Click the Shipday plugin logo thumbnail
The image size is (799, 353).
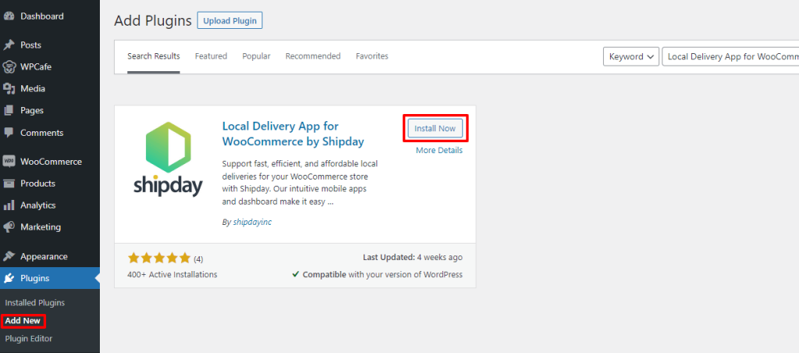(x=169, y=159)
